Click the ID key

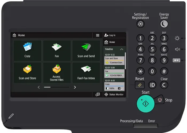(152, 85)
